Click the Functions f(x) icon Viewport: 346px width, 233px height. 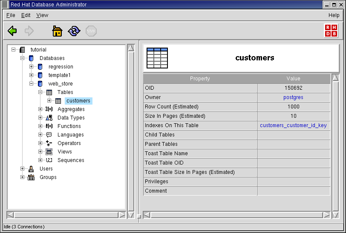point(49,126)
